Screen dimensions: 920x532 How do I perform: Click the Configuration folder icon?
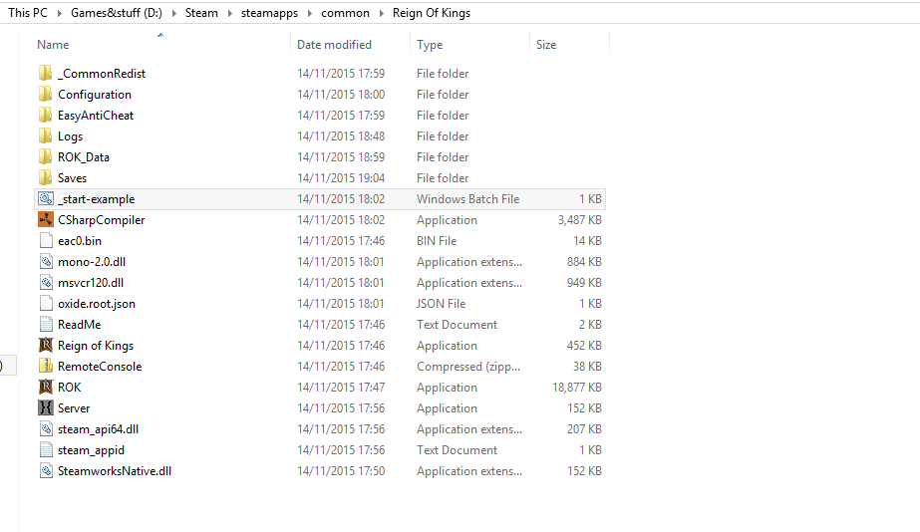pyautogui.click(x=45, y=95)
